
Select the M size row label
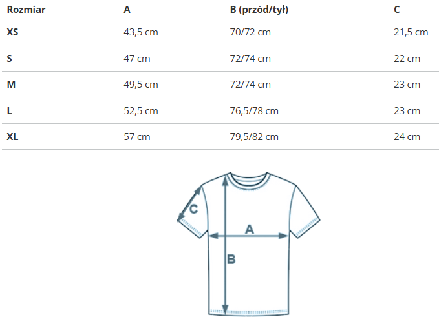click(10, 85)
